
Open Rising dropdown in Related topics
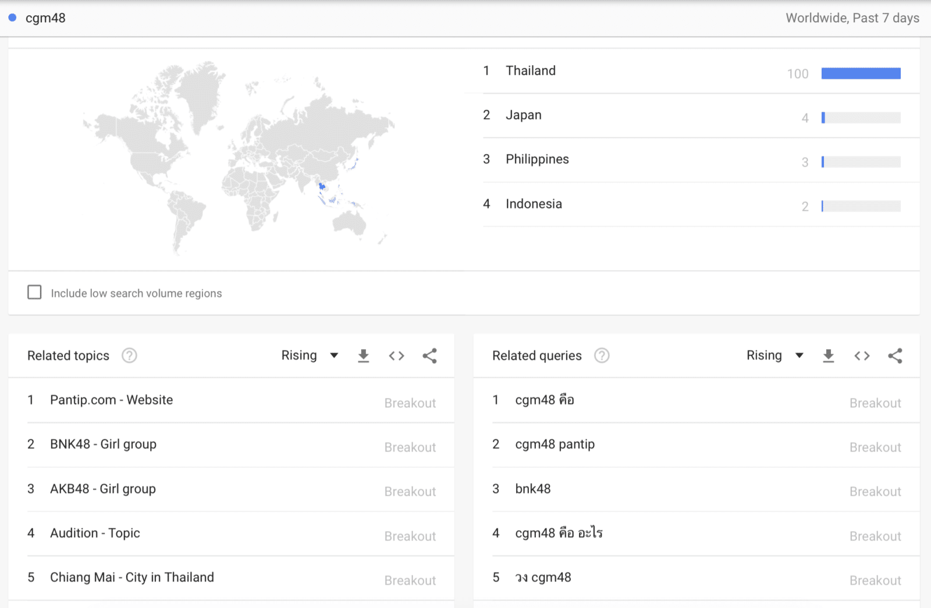coord(310,355)
